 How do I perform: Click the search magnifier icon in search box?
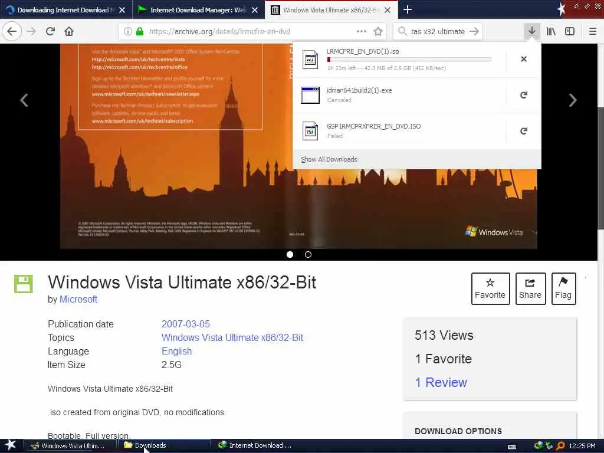click(402, 31)
